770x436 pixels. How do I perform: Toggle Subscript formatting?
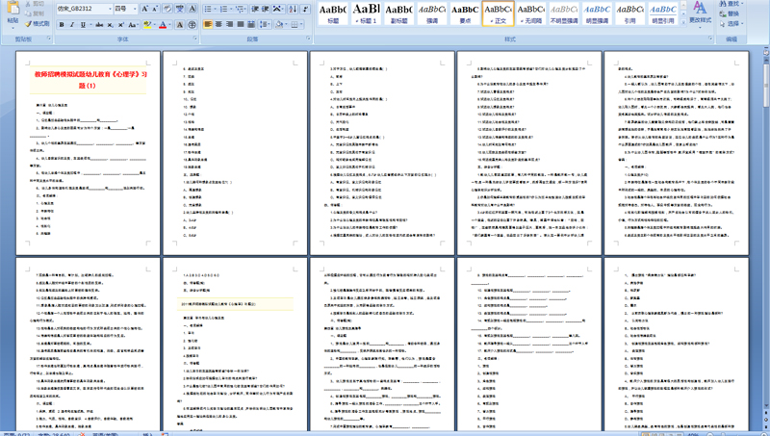pyautogui.click(x=111, y=25)
